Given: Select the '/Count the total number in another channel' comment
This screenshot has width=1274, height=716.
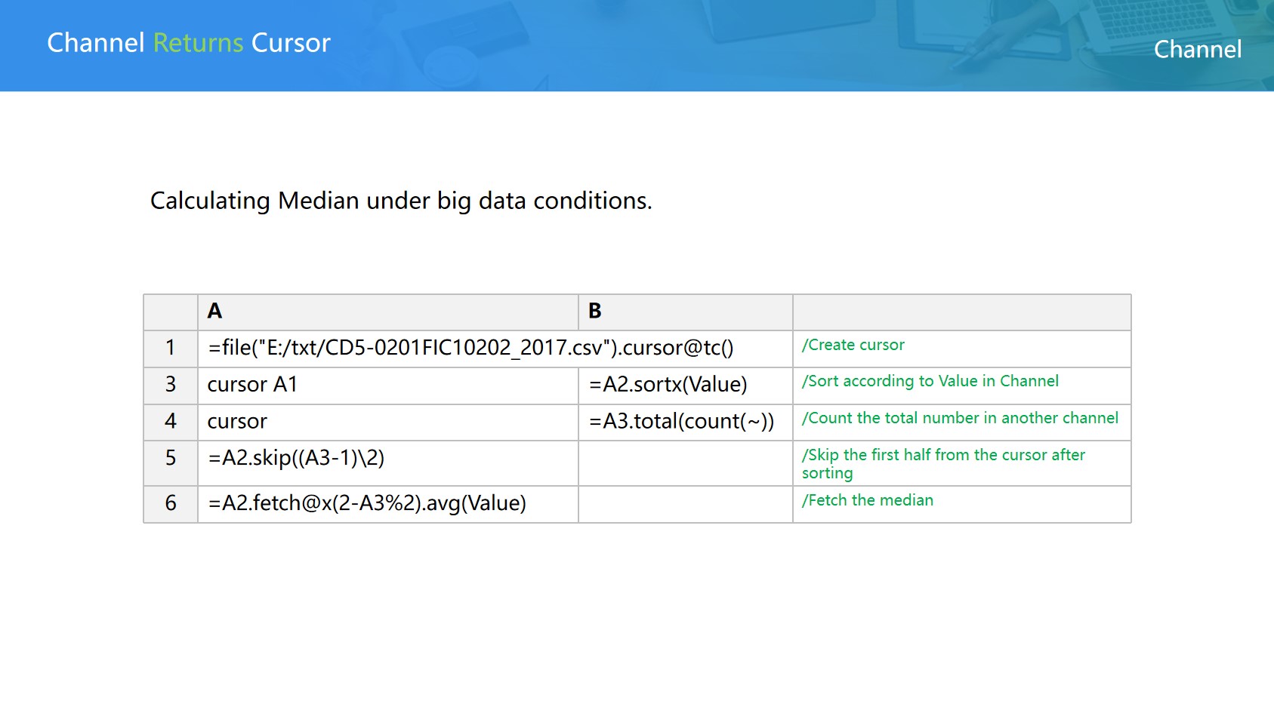Looking at the screenshot, I should click(960, 419).
